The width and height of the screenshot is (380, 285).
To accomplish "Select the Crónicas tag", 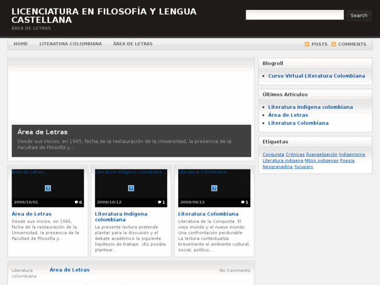I will 295,154.
